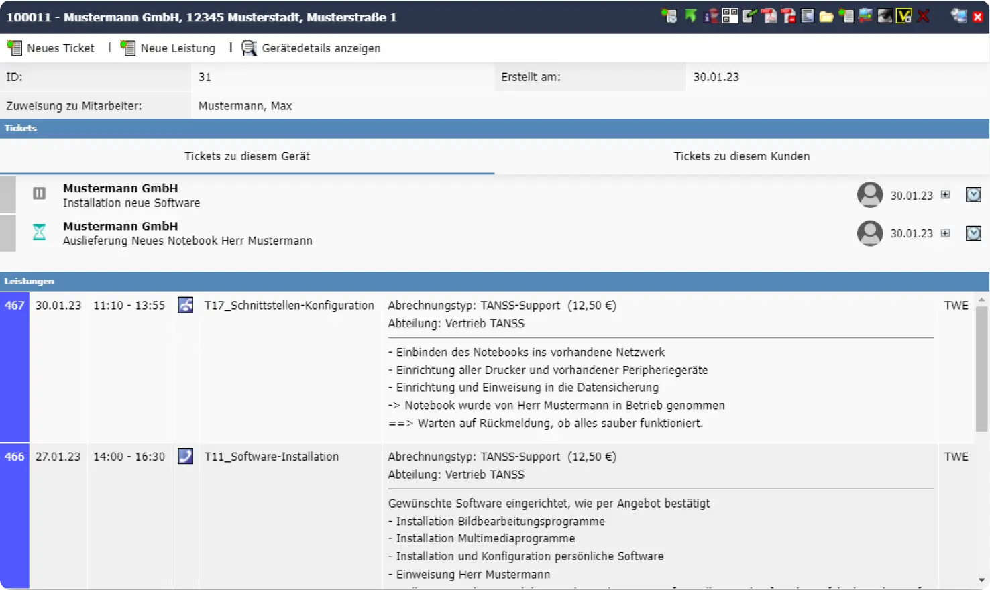990x590 pixels.
Task: Click the edit note pencil icon
Action: pos(749,16)
